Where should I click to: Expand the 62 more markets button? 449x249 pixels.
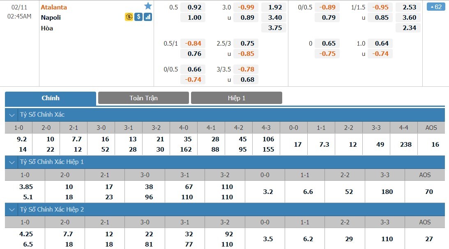click(x=436, y=7)
